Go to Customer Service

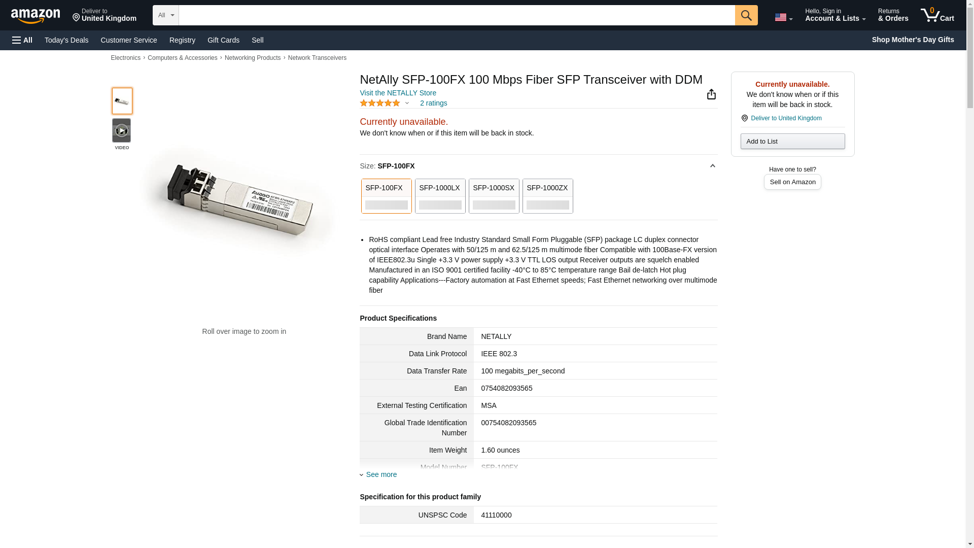(x=129, y=40)
